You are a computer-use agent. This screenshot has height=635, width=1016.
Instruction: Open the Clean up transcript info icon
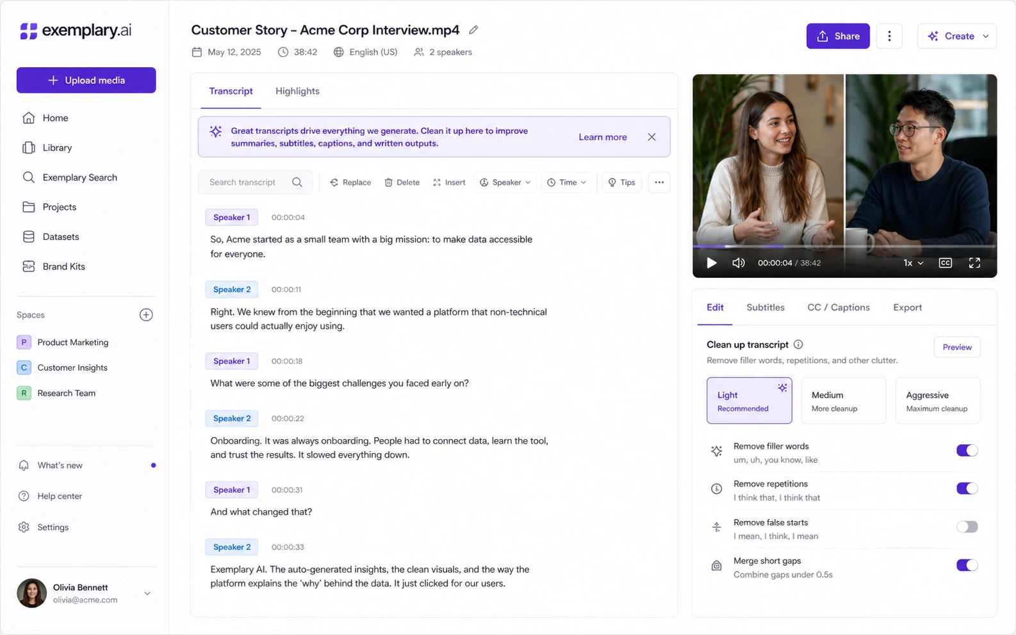coord(798,344)
